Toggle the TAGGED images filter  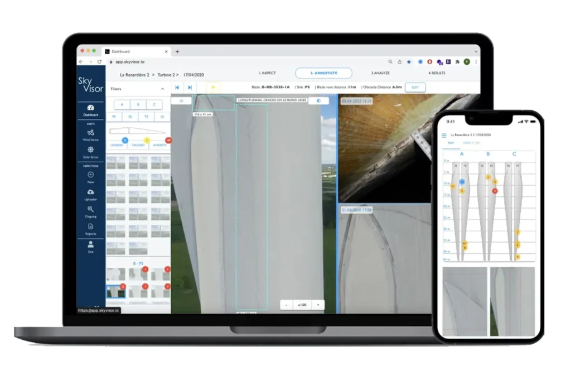pos(138,144)
